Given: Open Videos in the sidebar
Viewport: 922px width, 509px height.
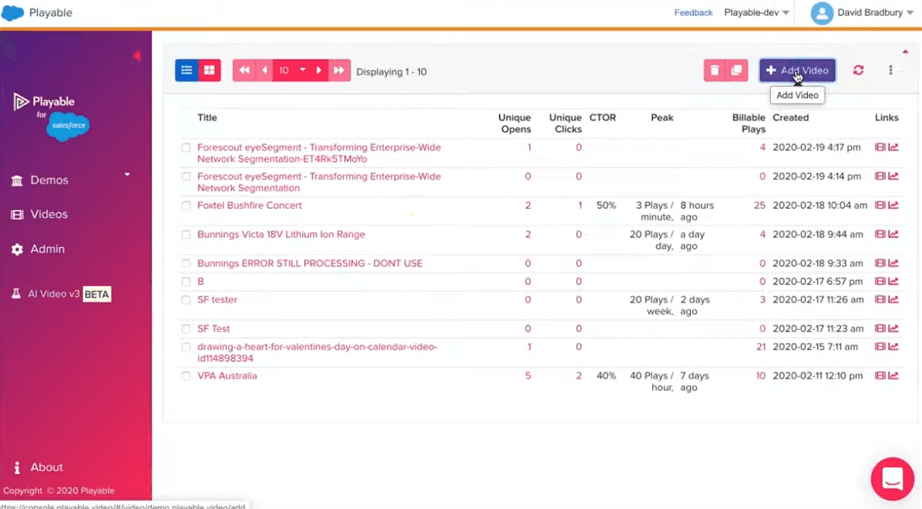Looking at the screenshot, I should 49,214.
